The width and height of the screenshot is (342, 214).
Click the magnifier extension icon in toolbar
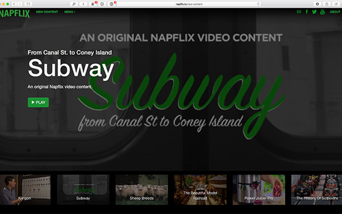pyautogui.click(x=74, y=4)
